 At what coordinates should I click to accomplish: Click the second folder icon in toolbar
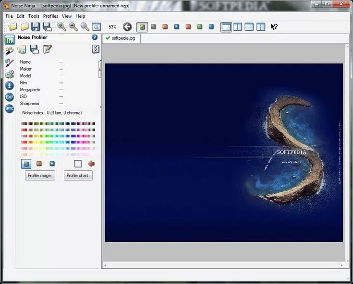click(24, 27)
